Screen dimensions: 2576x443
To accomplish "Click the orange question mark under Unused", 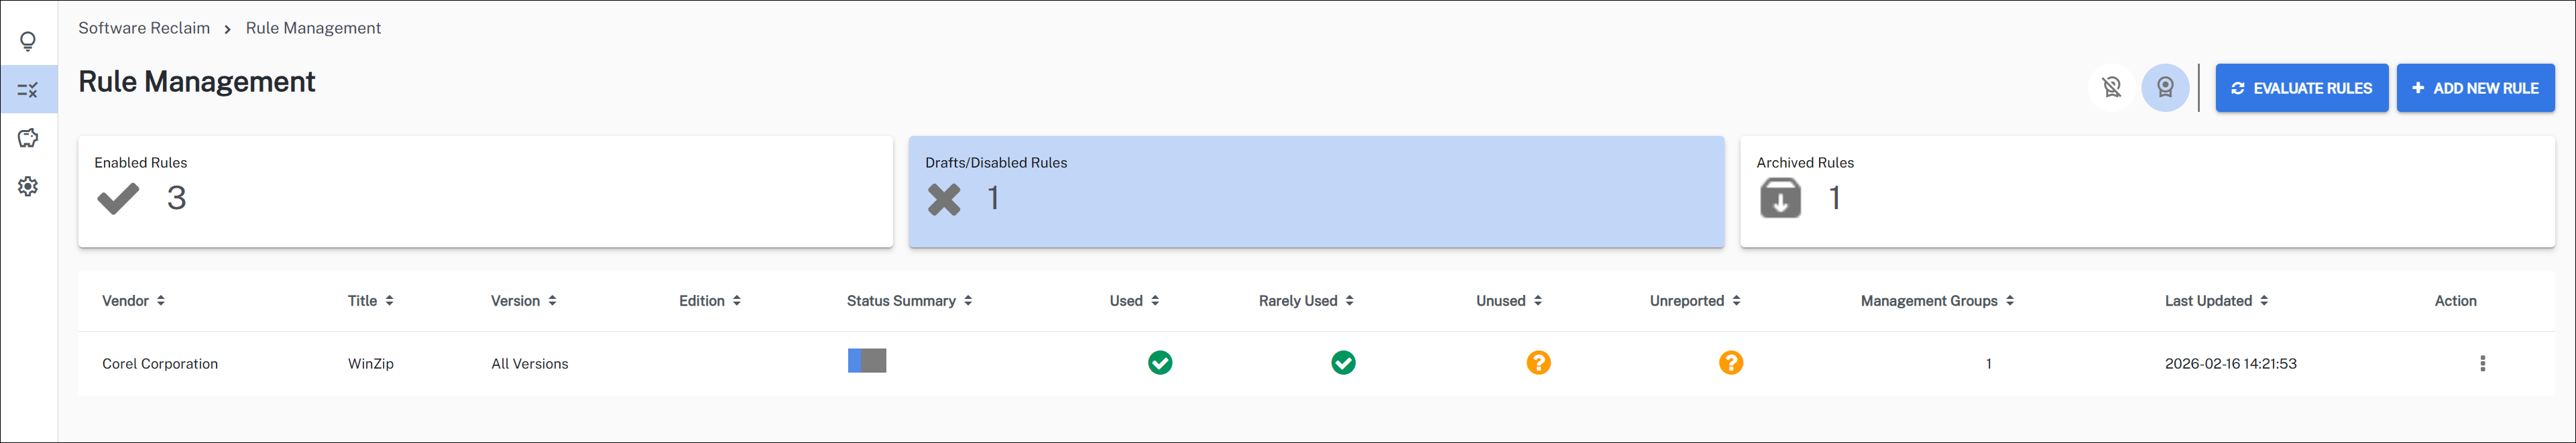I will (x=1538, y=363).
